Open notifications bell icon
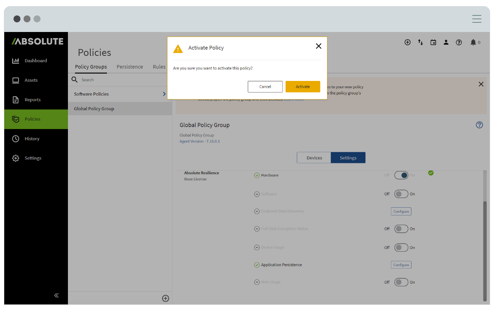494x311 pixels. 473,42
